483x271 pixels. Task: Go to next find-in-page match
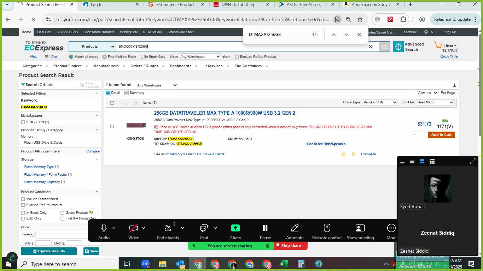click(x=347, y=35)
